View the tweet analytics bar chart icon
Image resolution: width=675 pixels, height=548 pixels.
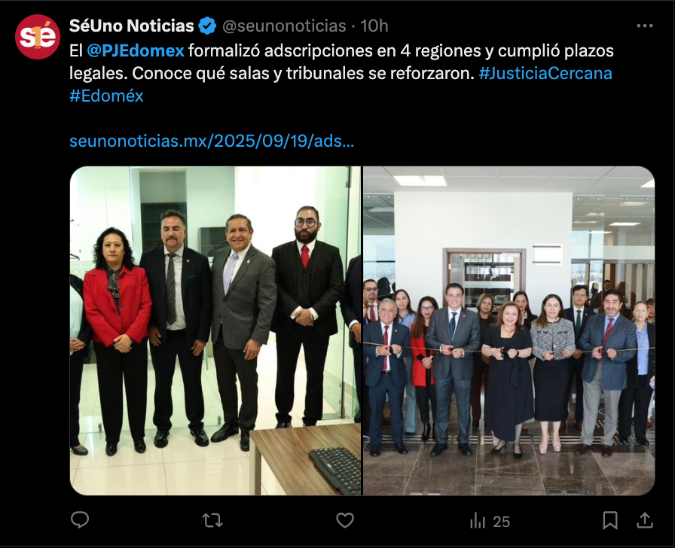tap(478, 521)
